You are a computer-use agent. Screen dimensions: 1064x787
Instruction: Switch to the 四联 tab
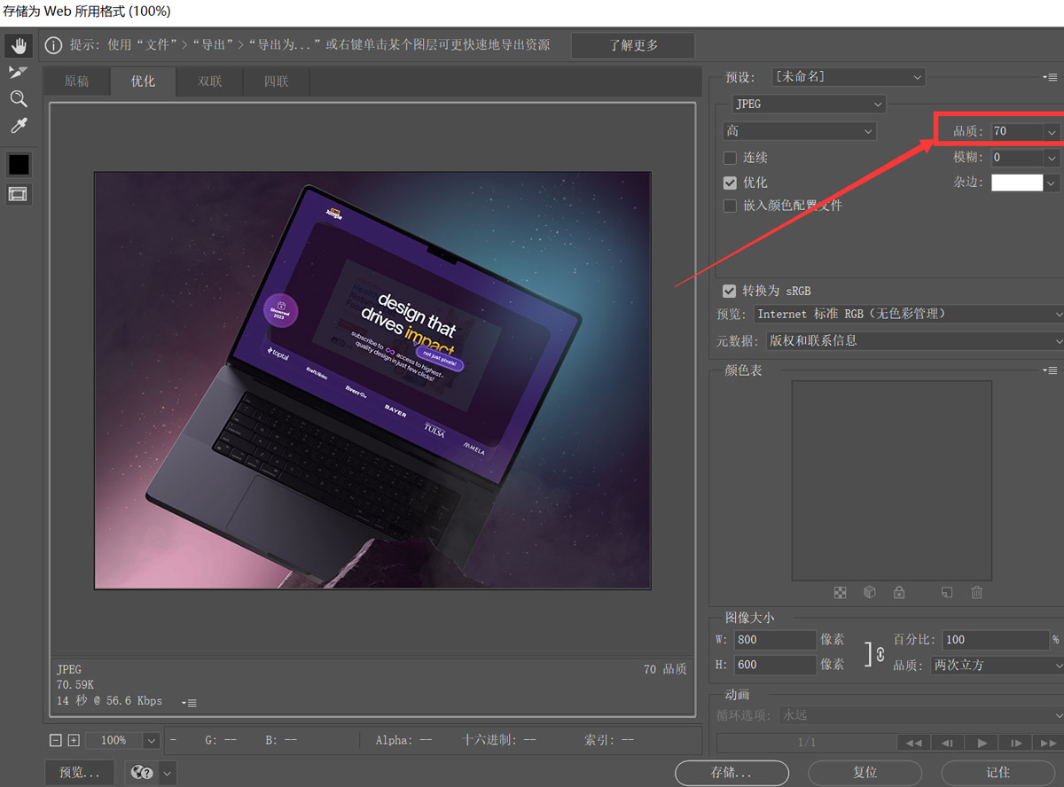click(x=276, y=82)
